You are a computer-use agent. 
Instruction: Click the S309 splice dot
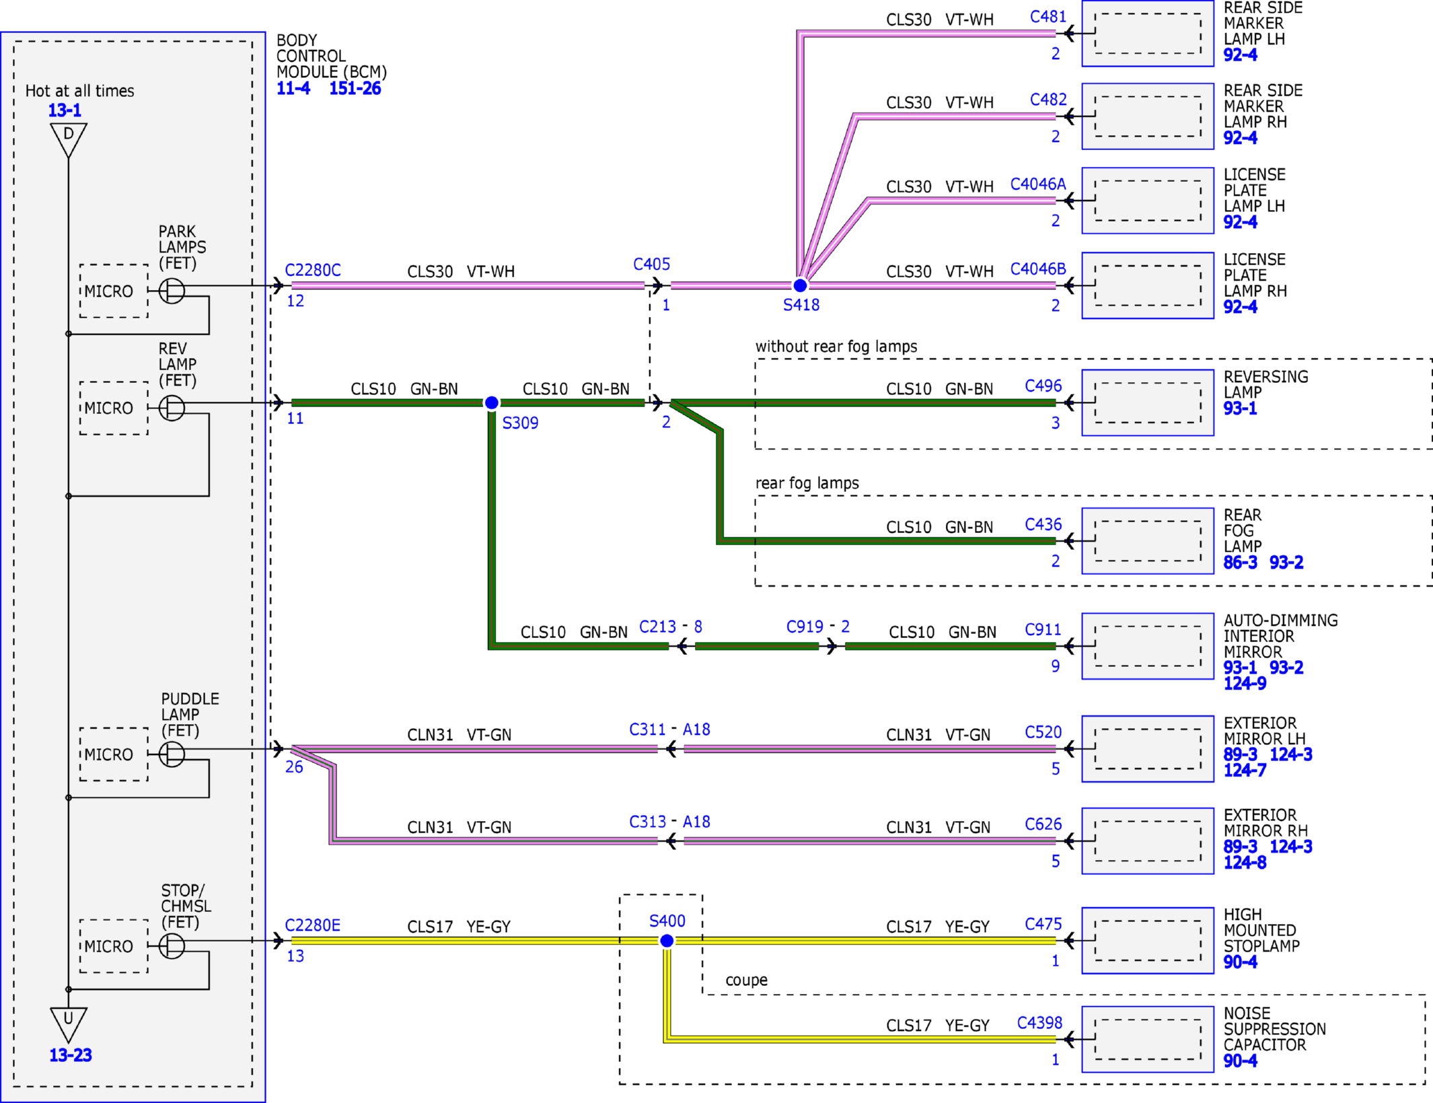pyautogui.click(x=492, y=402)
